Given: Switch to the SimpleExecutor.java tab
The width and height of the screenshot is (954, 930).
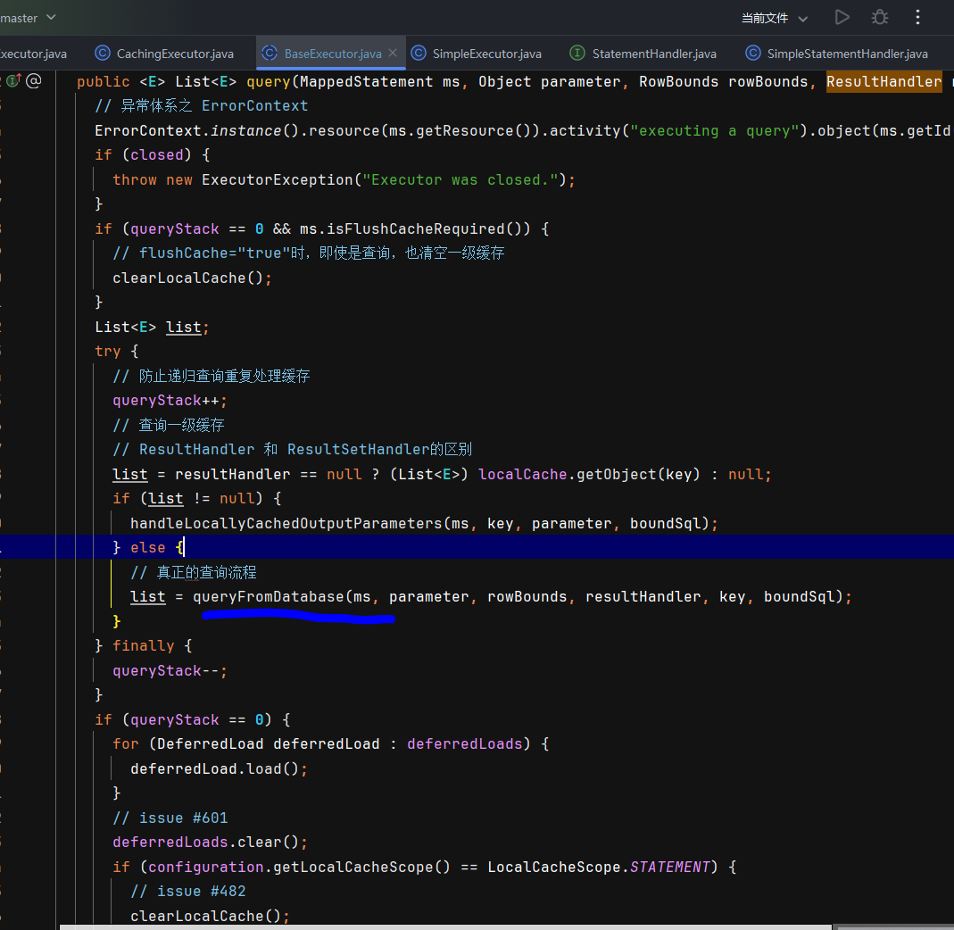Looking at the screenshot, I should [476, 54].
